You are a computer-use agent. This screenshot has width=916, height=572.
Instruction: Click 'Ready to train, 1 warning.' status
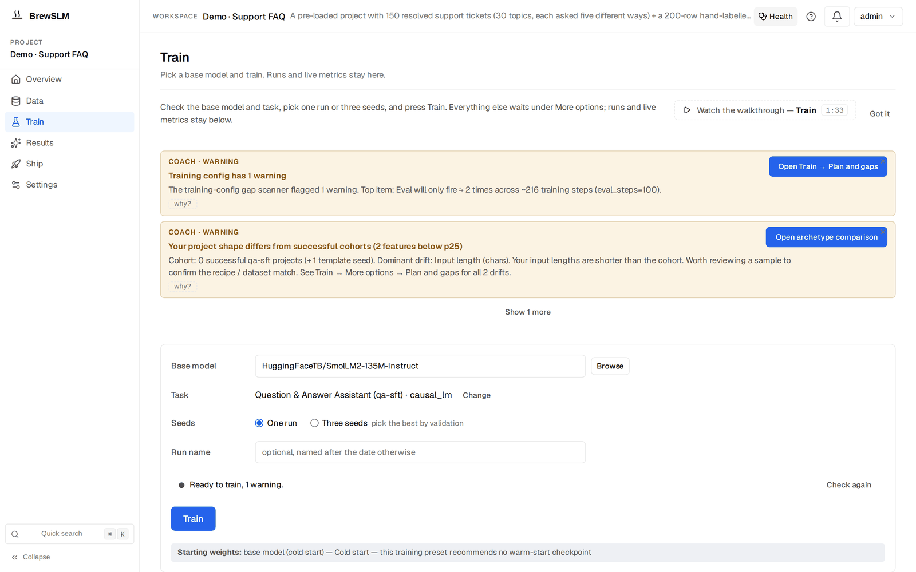(236, 485)
